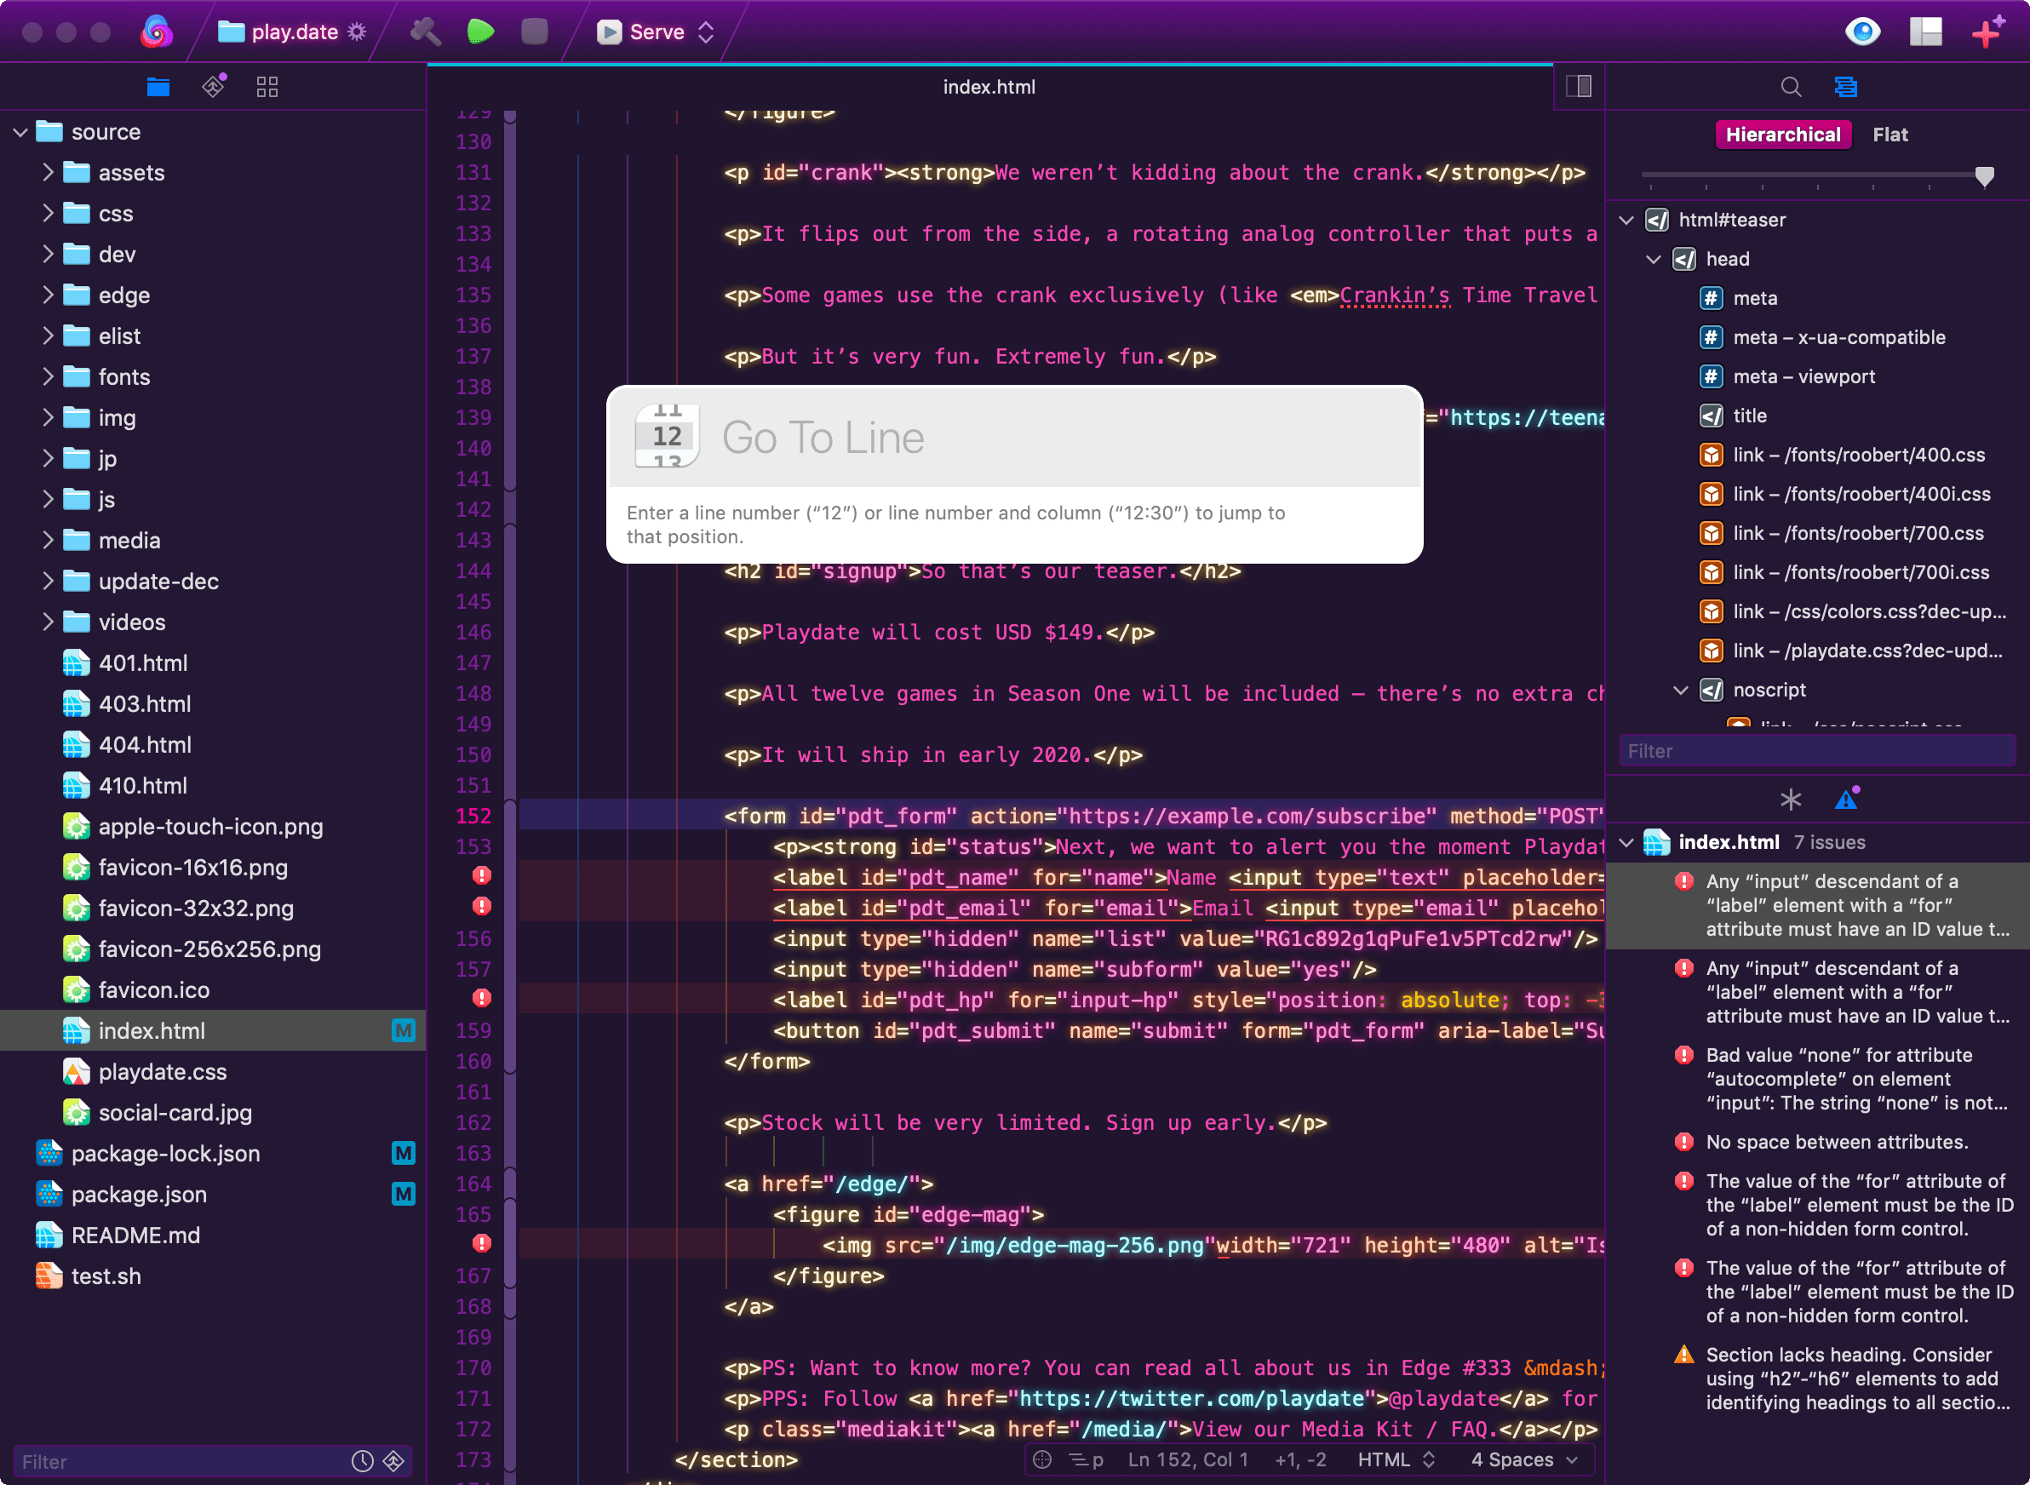Image resolution: width=2030 pixels, height=1485 pixels.
Task: Collapse the head symbol node
Action: (1654, 260)
